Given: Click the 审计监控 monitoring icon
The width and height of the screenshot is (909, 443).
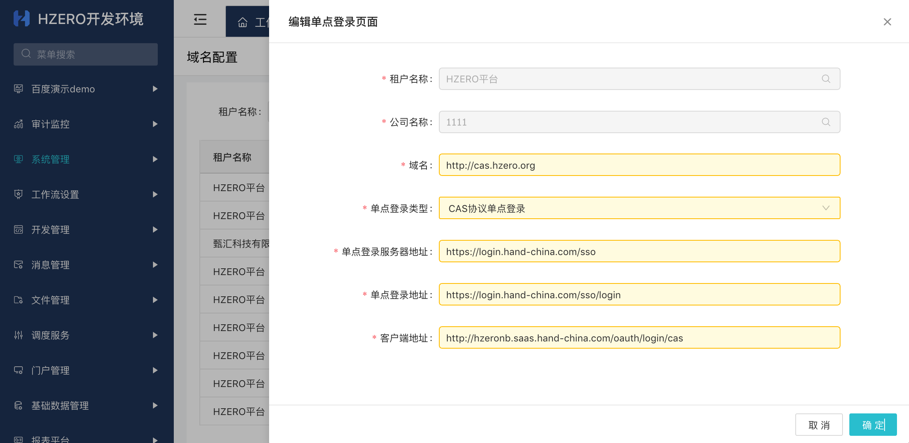Looking at the screenshot, I should tap(18, 124).
